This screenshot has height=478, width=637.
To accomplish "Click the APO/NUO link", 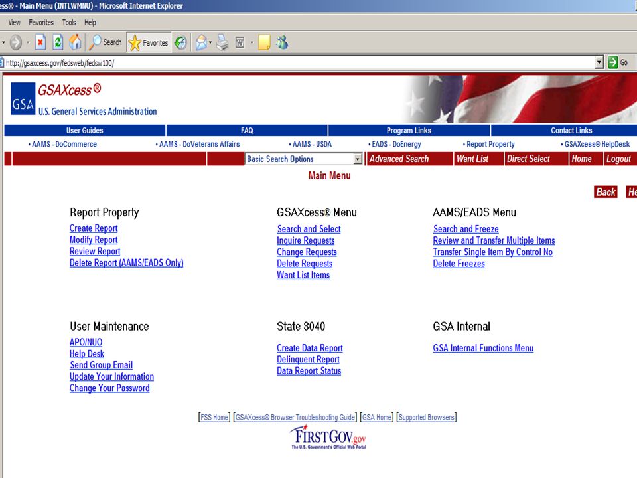I will (86, 343).
